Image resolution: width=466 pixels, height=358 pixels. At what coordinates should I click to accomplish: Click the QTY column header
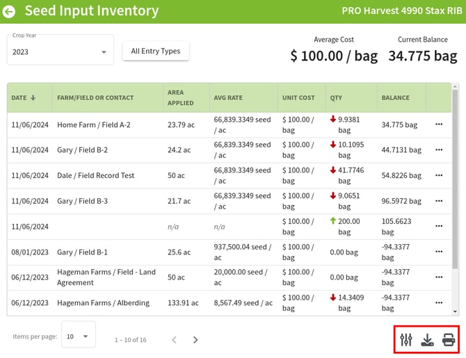(336, 98)
